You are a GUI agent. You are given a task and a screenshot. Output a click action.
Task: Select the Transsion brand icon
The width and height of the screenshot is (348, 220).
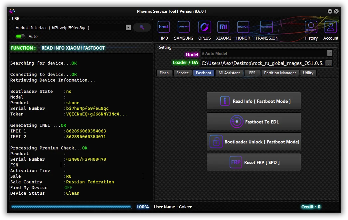[266, 27]
